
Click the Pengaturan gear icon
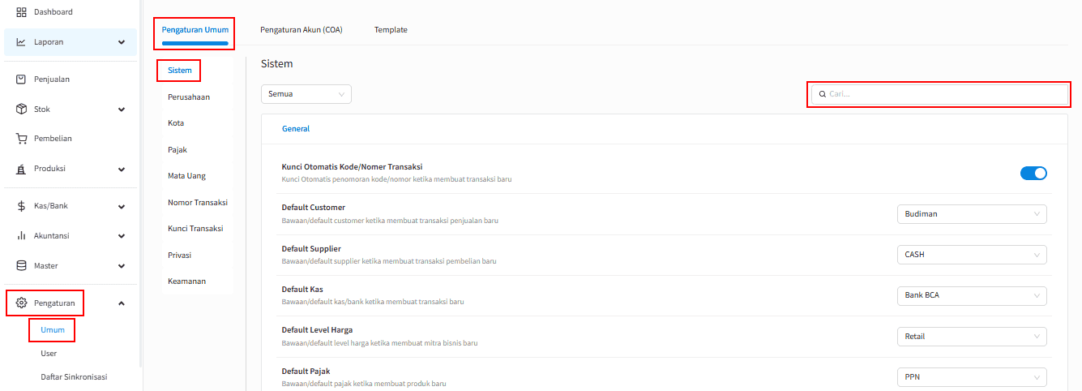[x=22, y=303]
